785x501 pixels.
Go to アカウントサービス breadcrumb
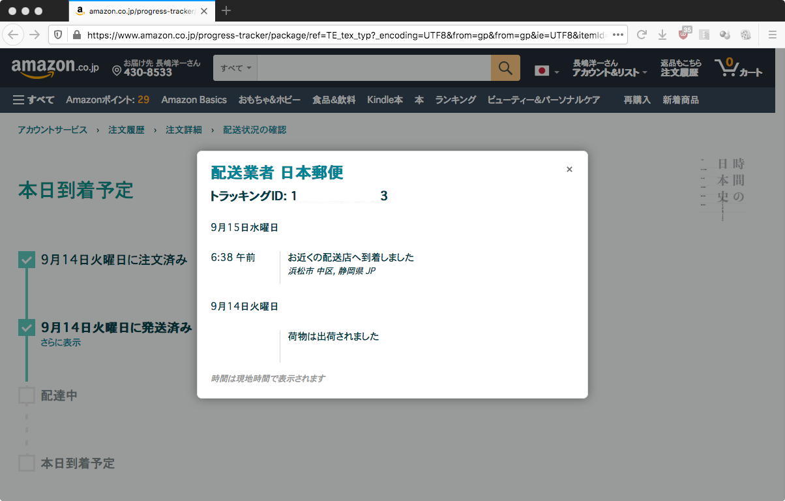click(x=52, y=130)
